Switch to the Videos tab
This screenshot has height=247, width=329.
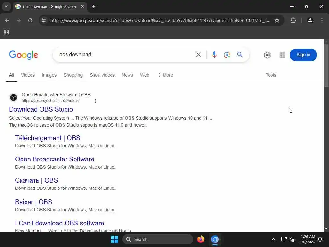click(x=28, y=75)
